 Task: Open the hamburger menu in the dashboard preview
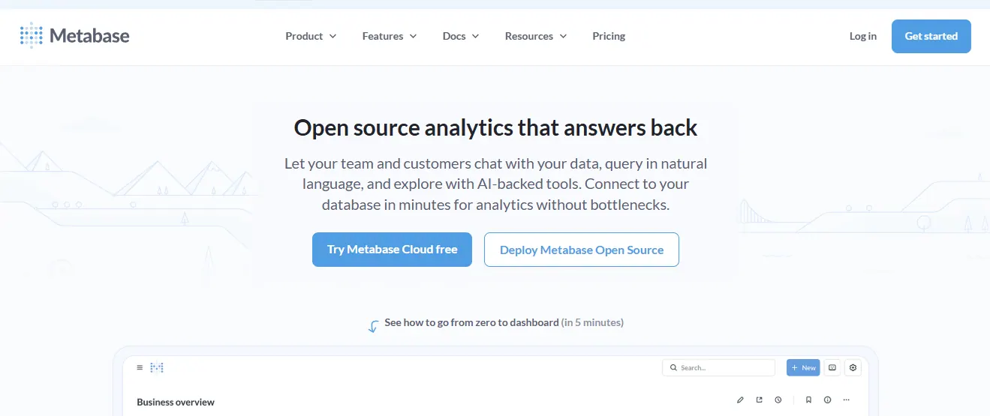140,367
